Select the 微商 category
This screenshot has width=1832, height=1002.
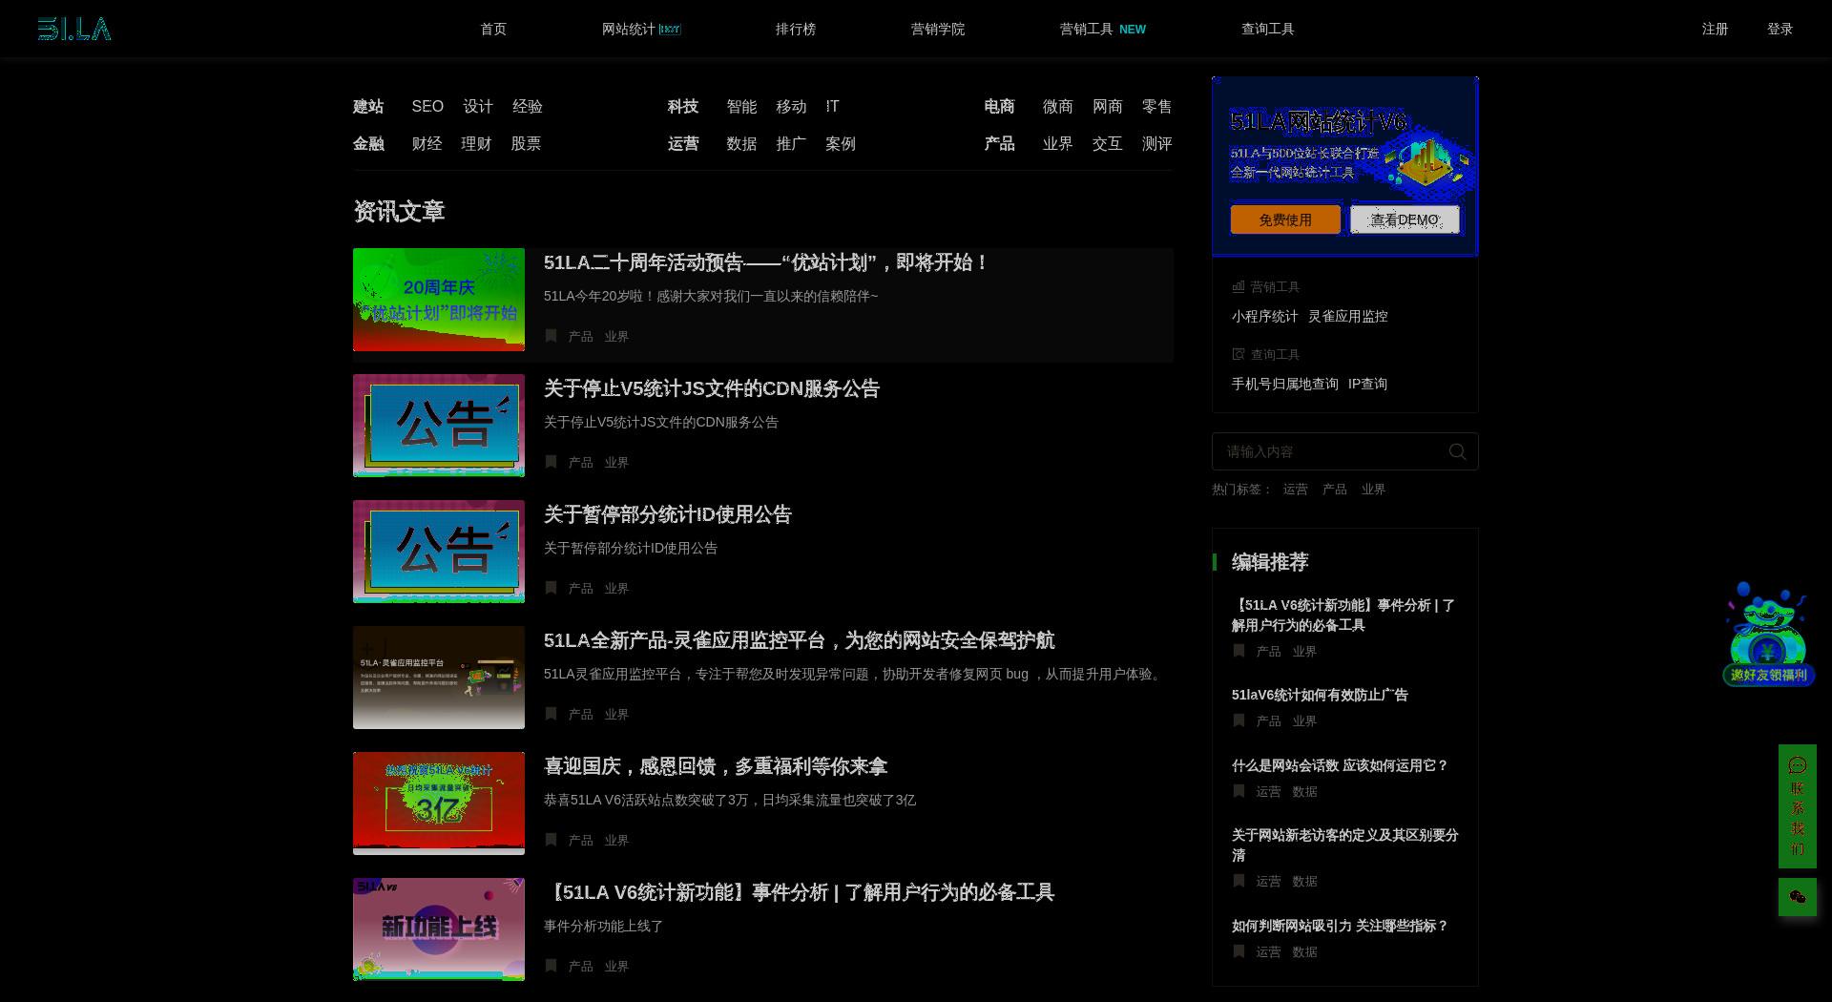[1058, 106]
